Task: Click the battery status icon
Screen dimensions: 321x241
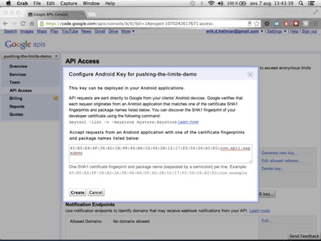Action: coord(242,3)
